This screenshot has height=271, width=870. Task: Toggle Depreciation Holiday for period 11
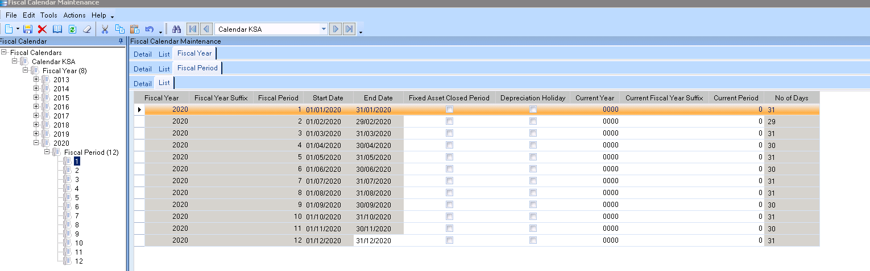coord(533,228)
